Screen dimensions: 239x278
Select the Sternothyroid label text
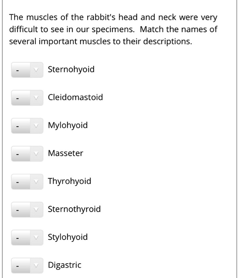coord(74,209)
